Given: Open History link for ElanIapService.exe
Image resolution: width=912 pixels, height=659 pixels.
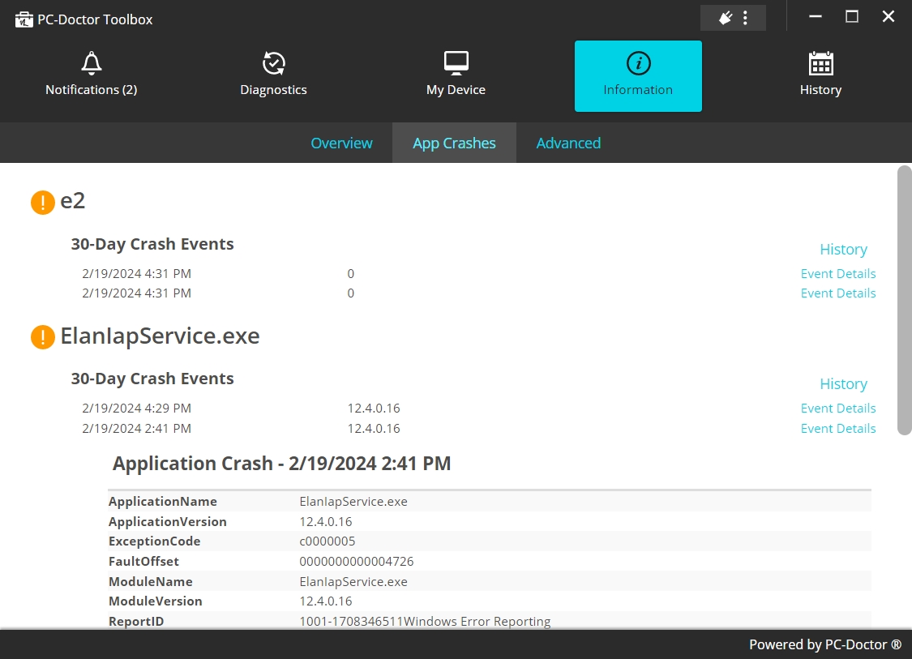Looking at the screenshot, I should point(843,384).
